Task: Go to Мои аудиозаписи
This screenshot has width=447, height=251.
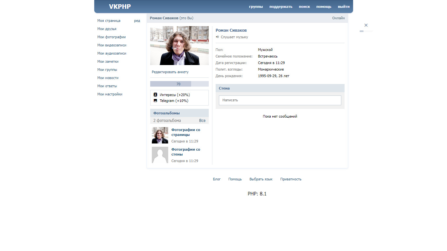Action: 112,53
